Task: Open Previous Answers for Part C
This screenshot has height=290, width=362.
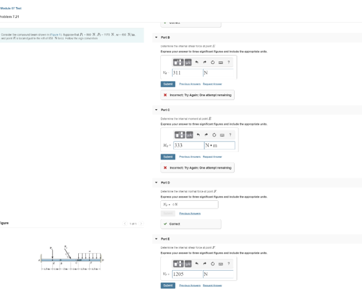Action: tap(190, 157)
